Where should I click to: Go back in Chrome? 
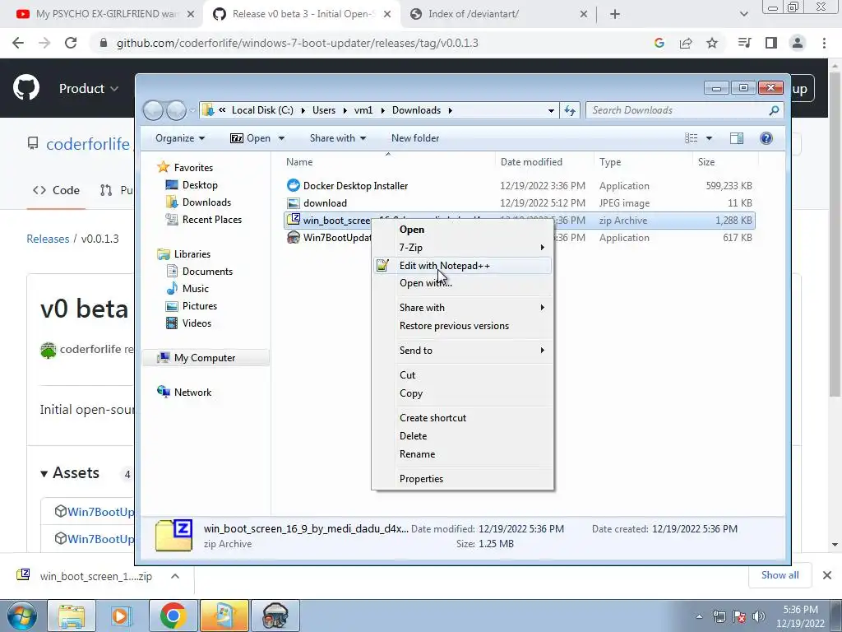click(18, 43)
